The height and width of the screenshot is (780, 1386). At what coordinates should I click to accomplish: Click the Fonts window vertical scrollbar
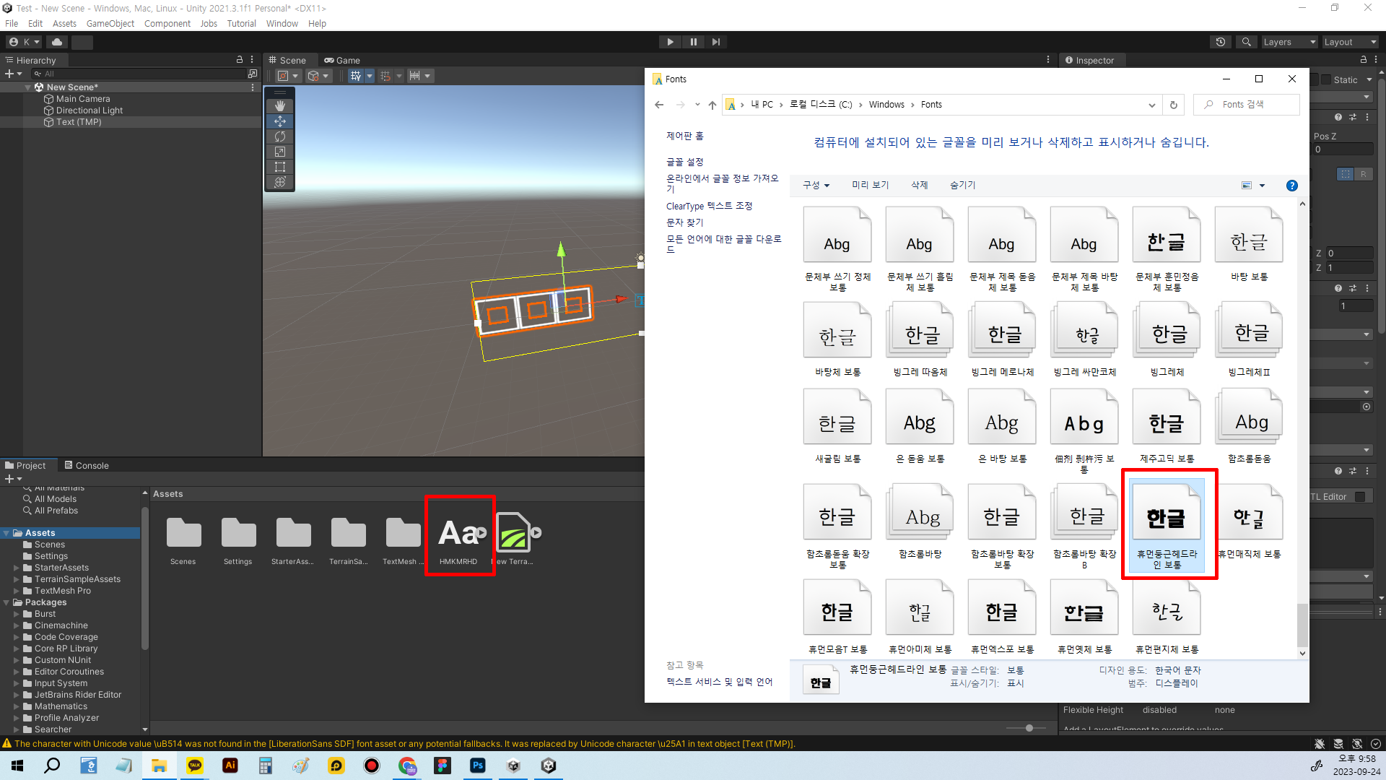(1302, 625)
